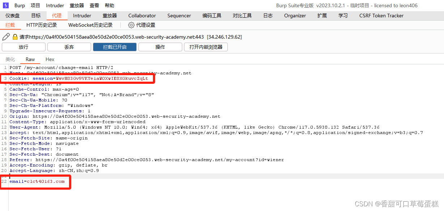This screenshot has width=444, height=211.
Task: Open the Burp menu
Action: click(x=20, y=5)
